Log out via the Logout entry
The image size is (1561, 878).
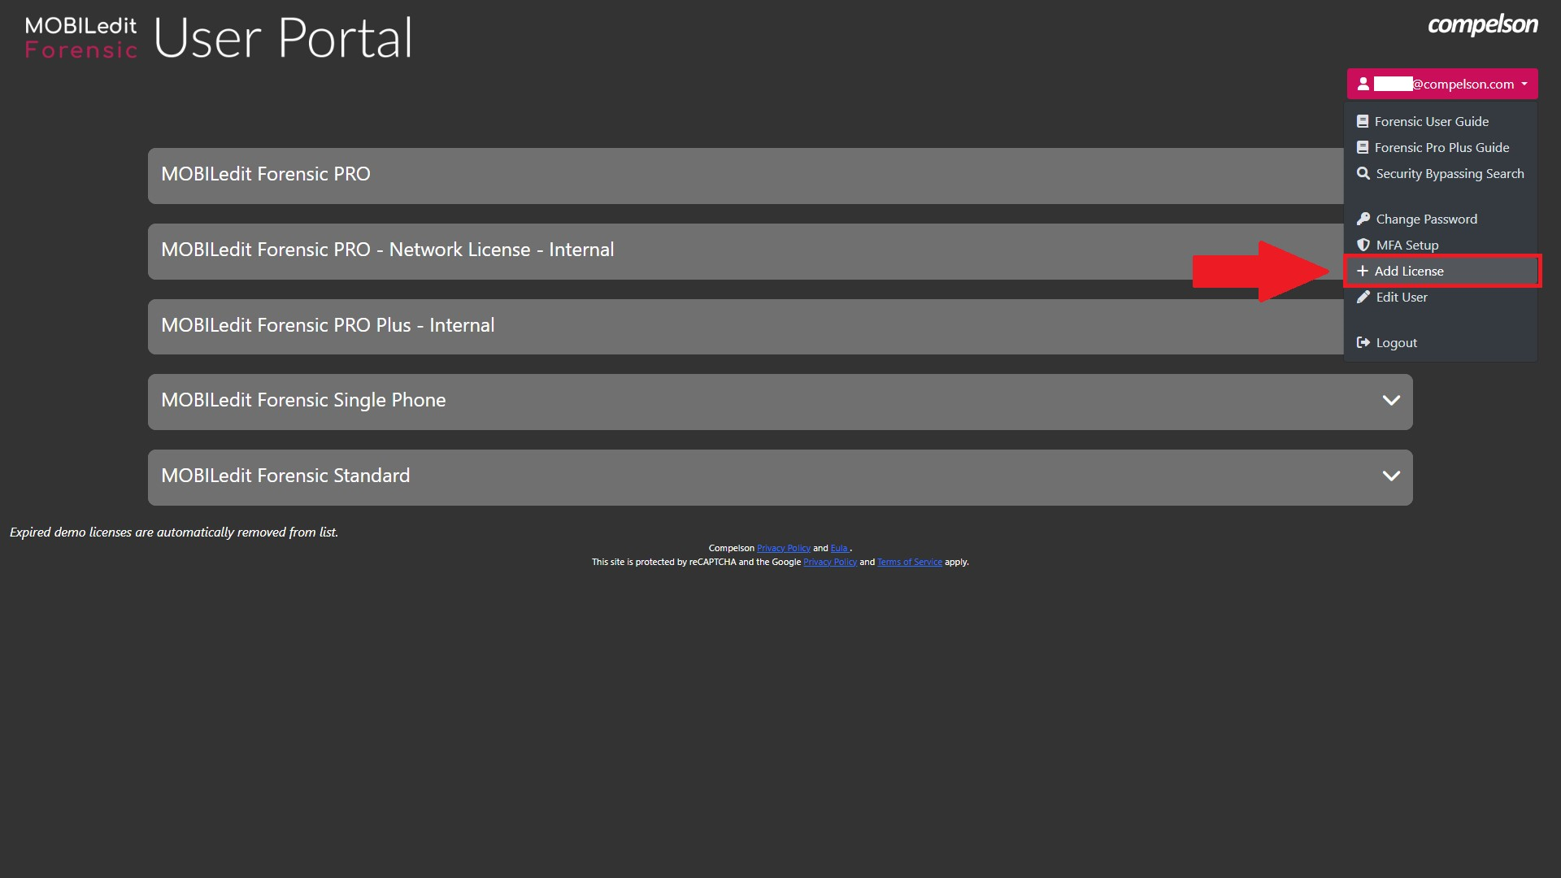click(x=1440, y=342)
